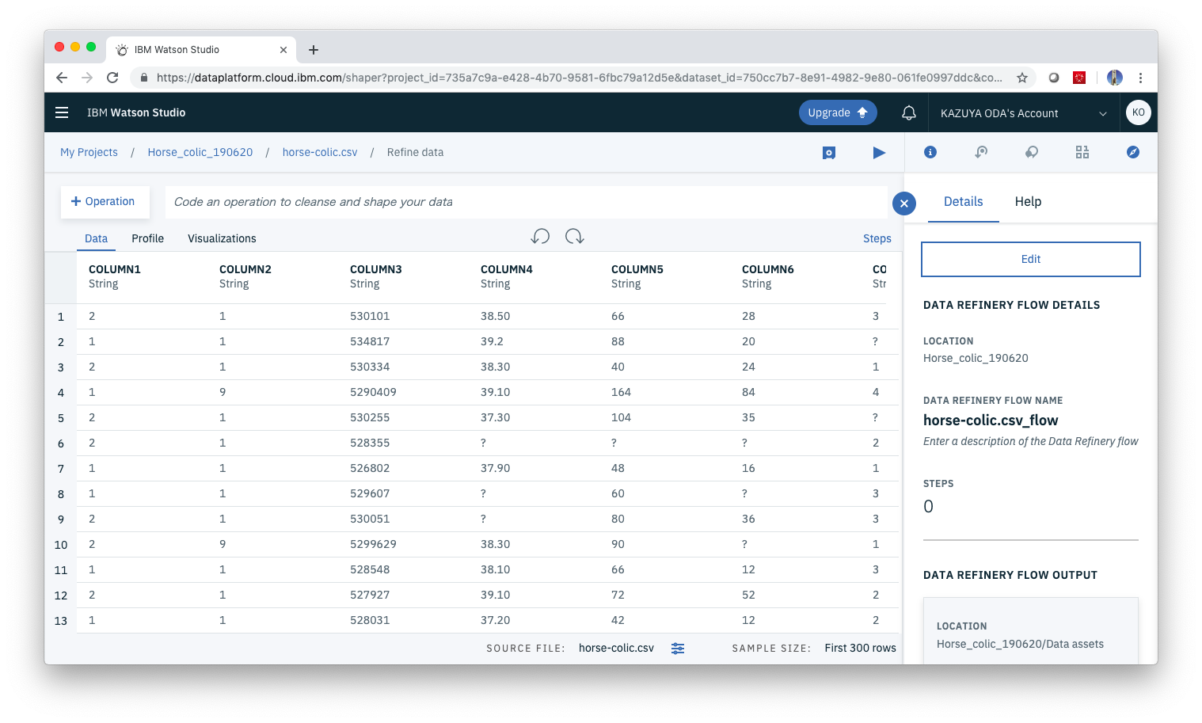1202x723 pixels.
Task: Navigate to My Projects breadcrumb
Action: point(89,152)
